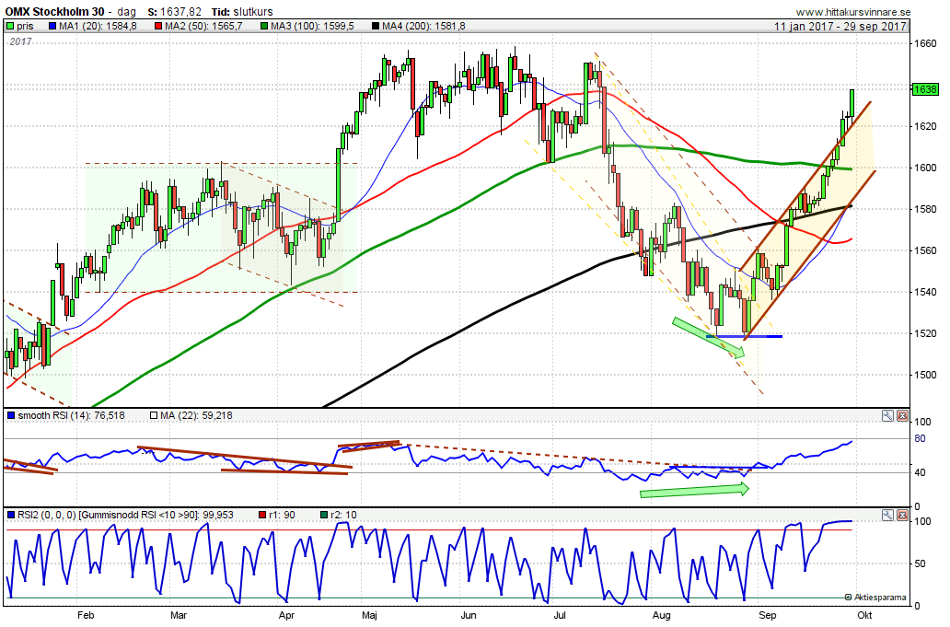This screenshot has width=950, height=627.
Task: Click the r1: 90 label
Action: (x=283, y=515)
